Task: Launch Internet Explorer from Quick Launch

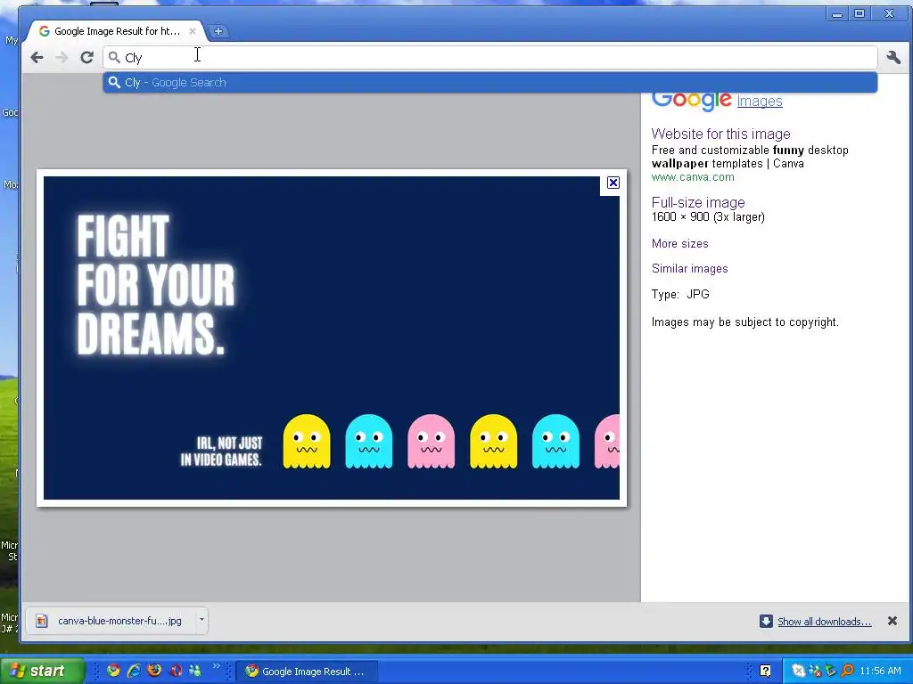Action: pyautogui.click(x=134, y=671)
